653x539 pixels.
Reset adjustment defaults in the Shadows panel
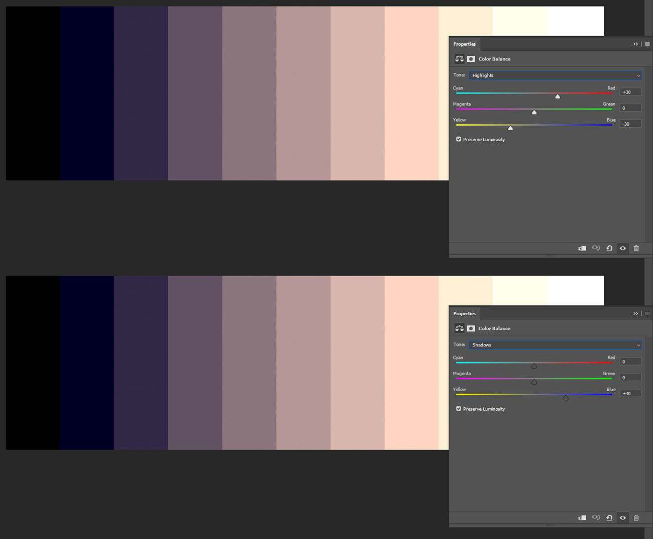(x=609, y=518)
